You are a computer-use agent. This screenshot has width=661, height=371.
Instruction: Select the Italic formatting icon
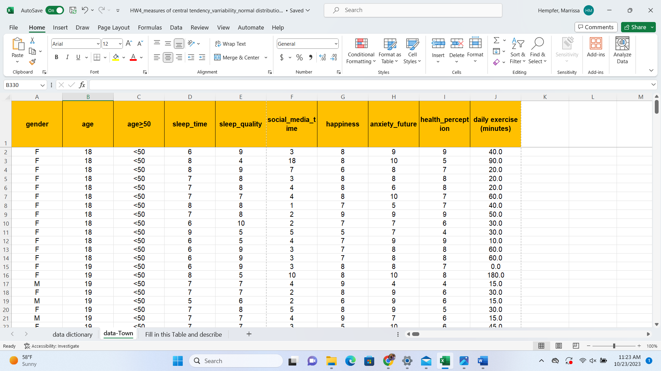(x=67, y=57)
